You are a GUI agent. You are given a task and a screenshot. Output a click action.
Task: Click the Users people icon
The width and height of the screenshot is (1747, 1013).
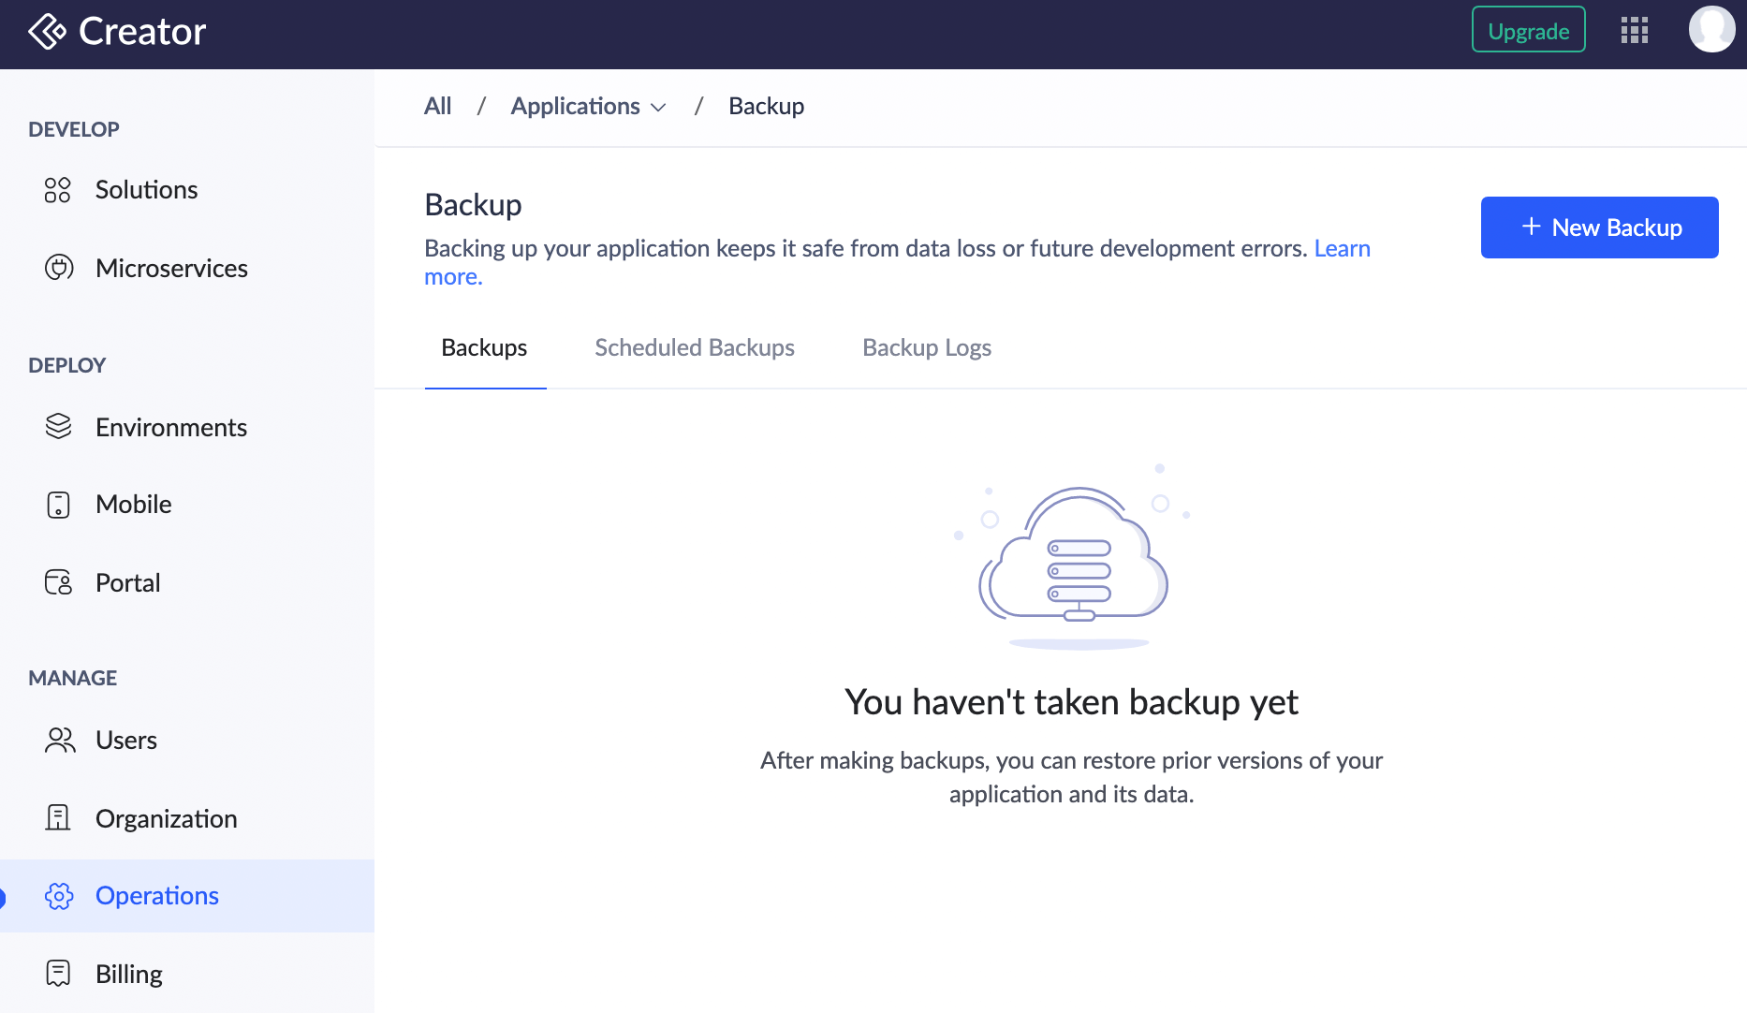60,741
